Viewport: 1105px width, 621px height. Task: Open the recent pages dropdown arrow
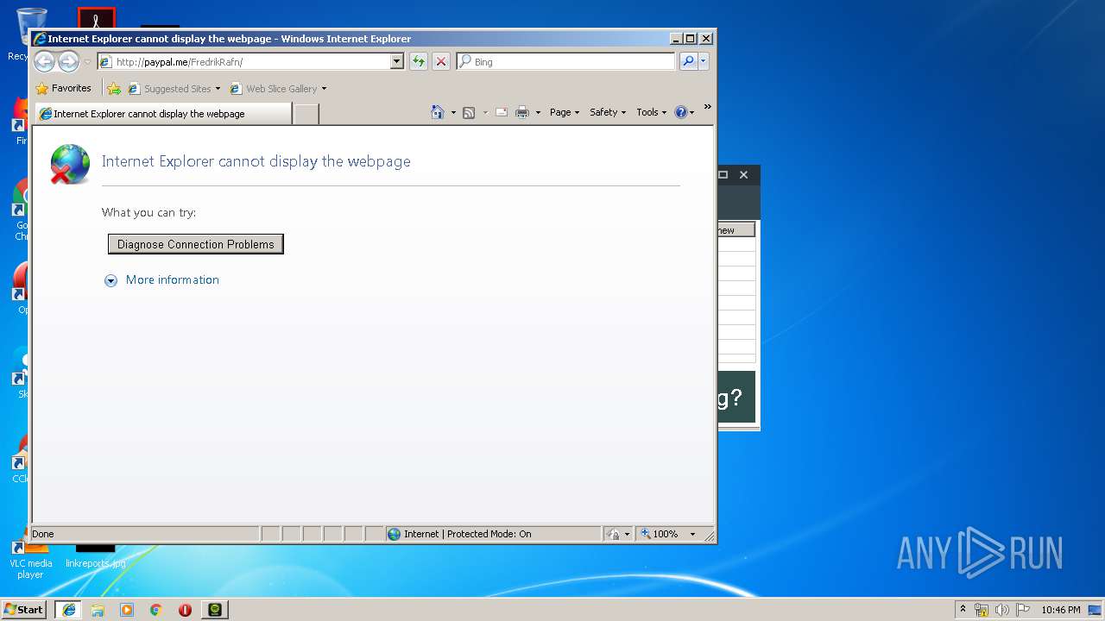tap(87, 62)
